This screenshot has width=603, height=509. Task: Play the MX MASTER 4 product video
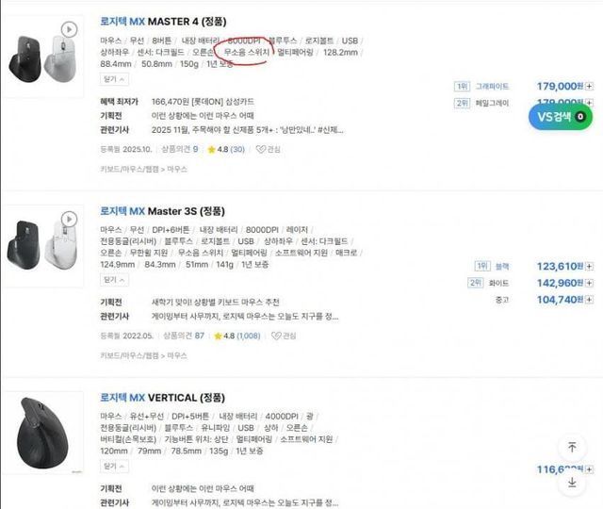pos(69,28)
